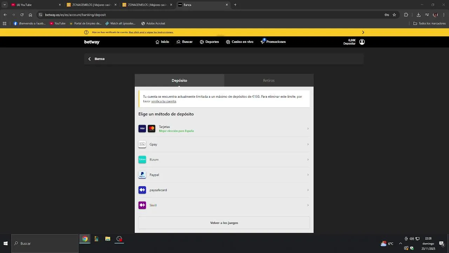The image size is (449, 253).
Task: Expand the paysafecard row chevron
Action: pos(308,190)
